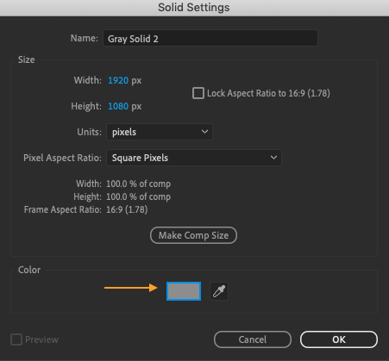Click the Preview label text
Viewport: 389px width, 361px height.
[x=41, y=339]
